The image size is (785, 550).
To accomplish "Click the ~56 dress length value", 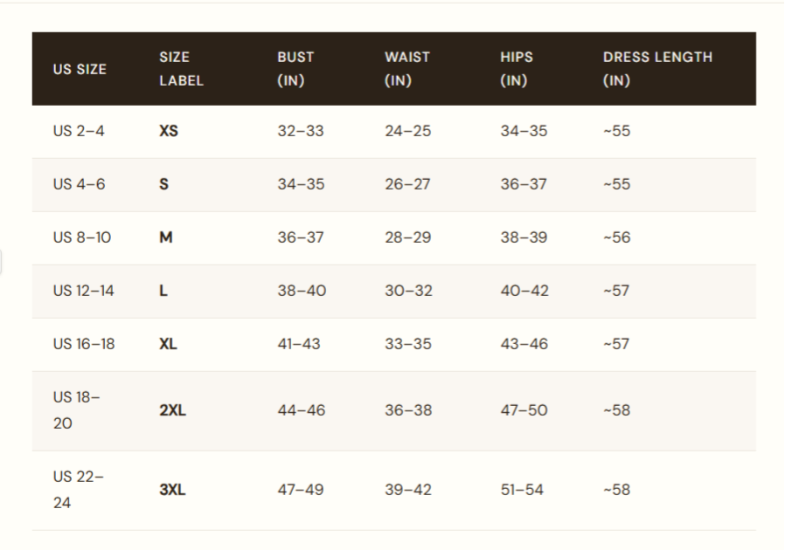I will 616,237.
